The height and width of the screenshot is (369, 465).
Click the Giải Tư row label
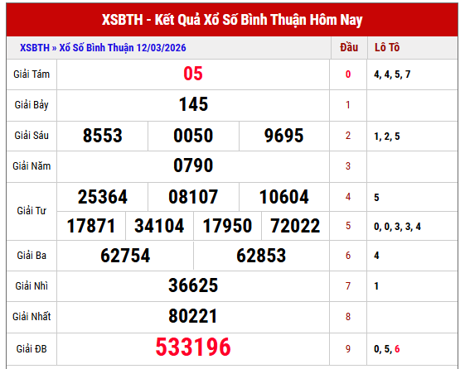[31, 211]
